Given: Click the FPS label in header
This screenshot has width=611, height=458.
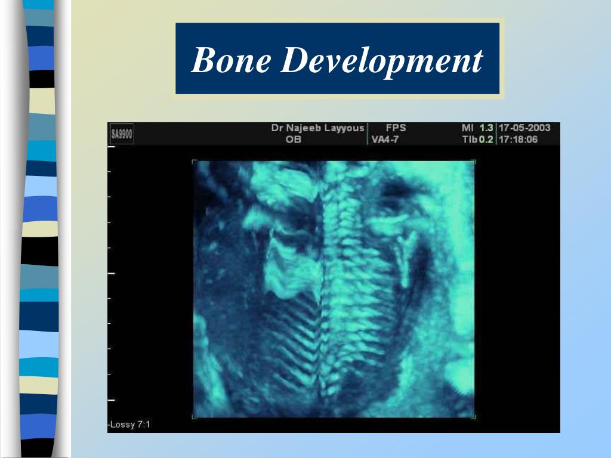Looking at the screenshot, I should tap(396, 128).
